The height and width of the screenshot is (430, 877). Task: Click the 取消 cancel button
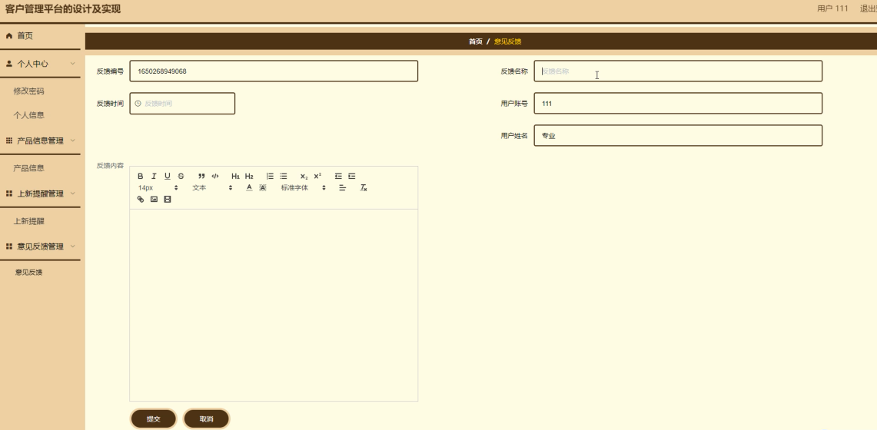(206, 418)
